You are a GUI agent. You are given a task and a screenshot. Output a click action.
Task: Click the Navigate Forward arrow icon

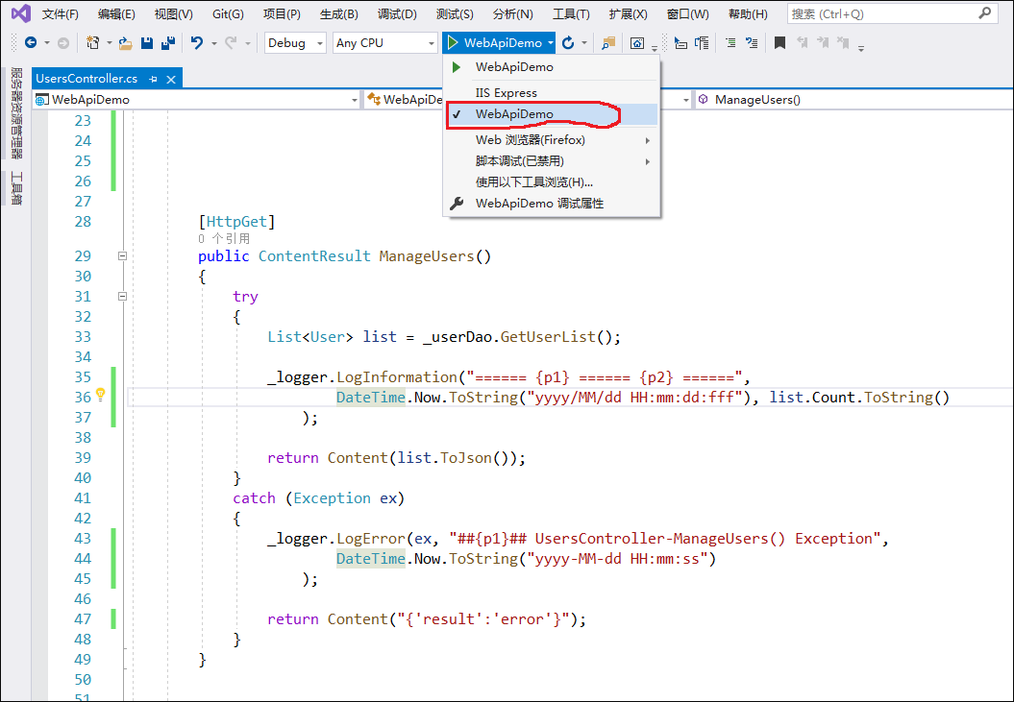coord(63,42)
